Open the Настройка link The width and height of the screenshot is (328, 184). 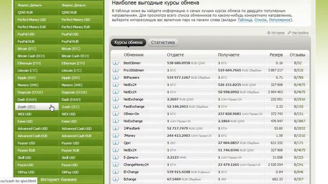300,33
